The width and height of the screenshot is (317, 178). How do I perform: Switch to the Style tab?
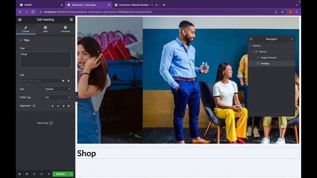46,29
